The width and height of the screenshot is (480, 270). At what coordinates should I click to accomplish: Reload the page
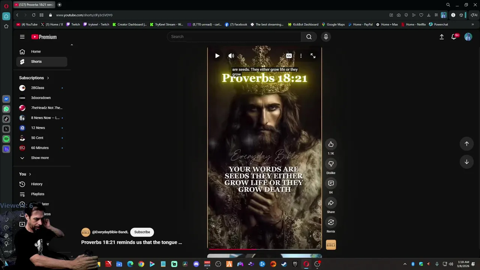click(x=34, y=15)
